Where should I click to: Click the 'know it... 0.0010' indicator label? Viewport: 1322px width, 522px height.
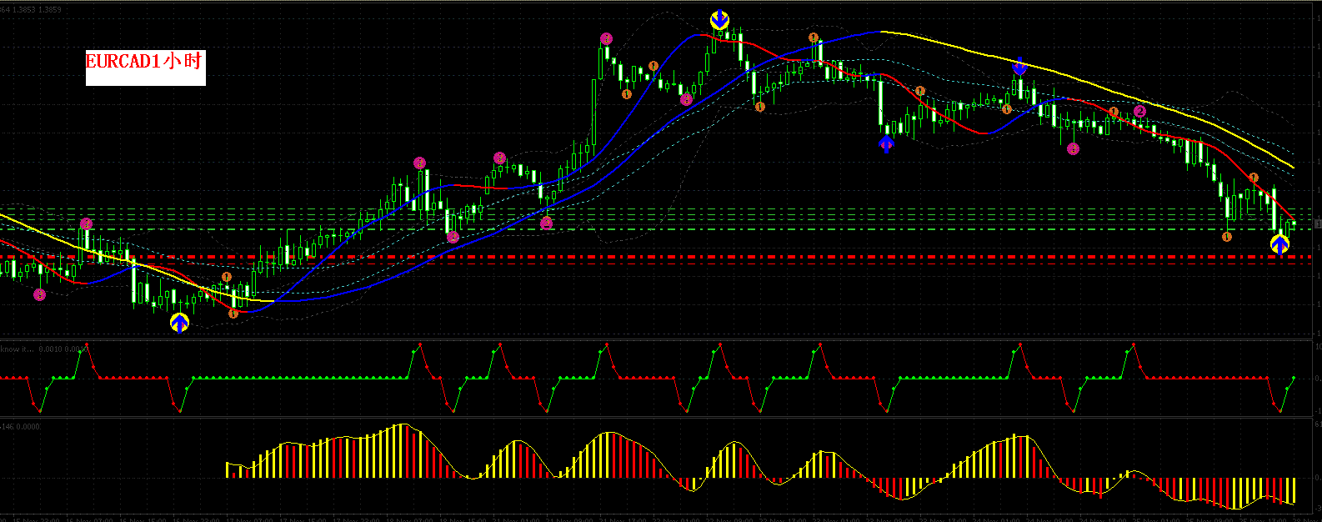43,349
